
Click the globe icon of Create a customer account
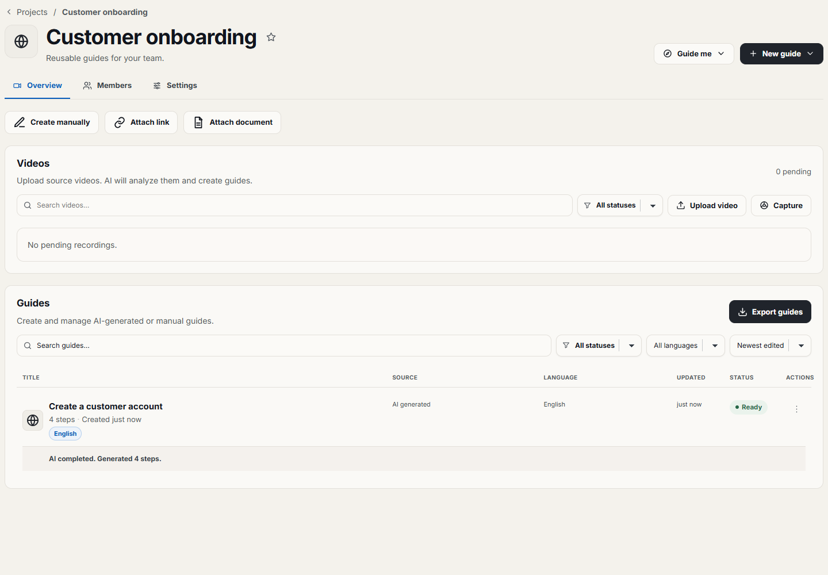point(33,420)
